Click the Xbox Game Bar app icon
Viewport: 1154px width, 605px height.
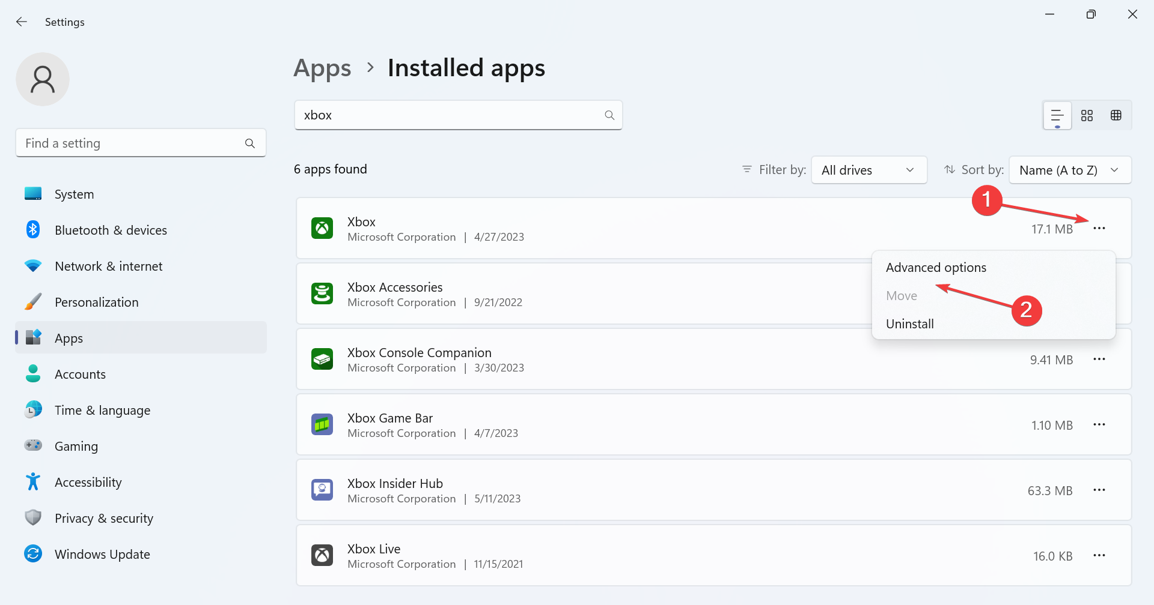click(x=322, y=425)
